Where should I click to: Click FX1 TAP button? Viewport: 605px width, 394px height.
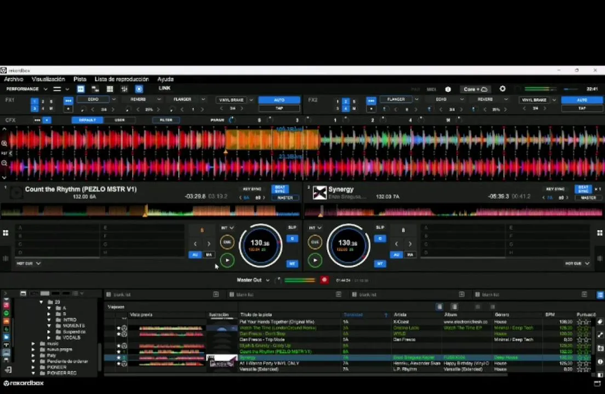[279, 108]
